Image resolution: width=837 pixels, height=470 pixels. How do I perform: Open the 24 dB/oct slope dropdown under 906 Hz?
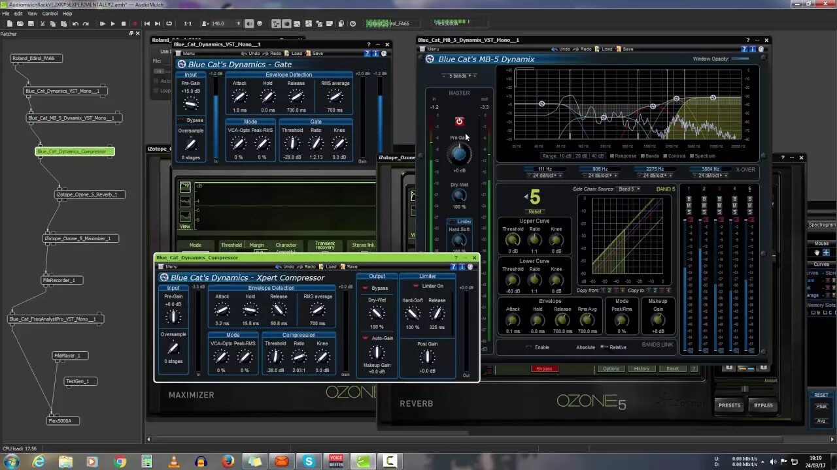pyautogui.click(x=600, y=176)
